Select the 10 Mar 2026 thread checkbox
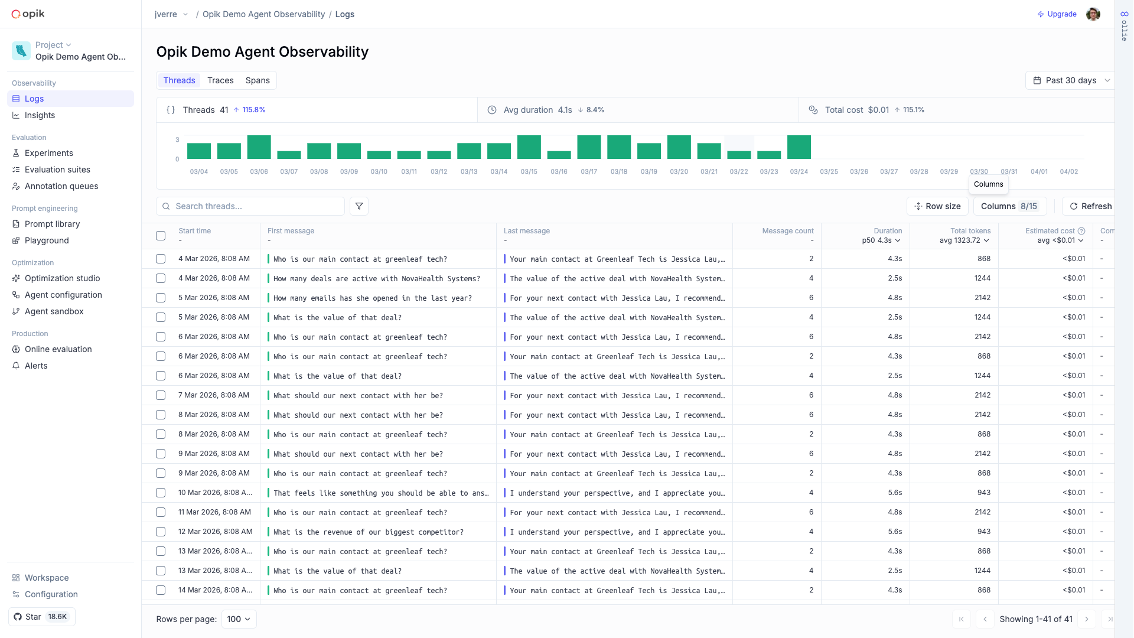This screenshot has height=638, width=1134. coord(161,493)
